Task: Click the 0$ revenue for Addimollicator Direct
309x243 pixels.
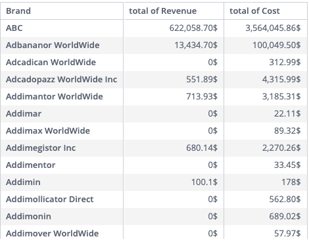Action: tap(212, 199)
